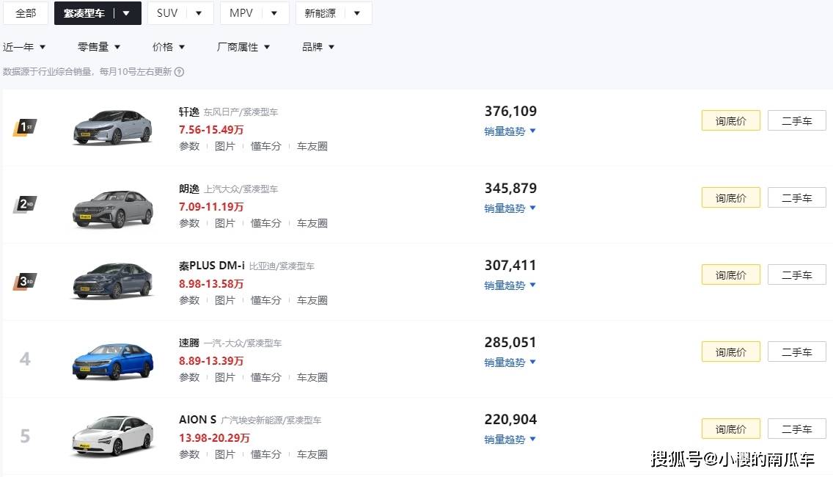Open the 朗逸 model title link
The width and height of the screenshot is (833, 477).
189,189
